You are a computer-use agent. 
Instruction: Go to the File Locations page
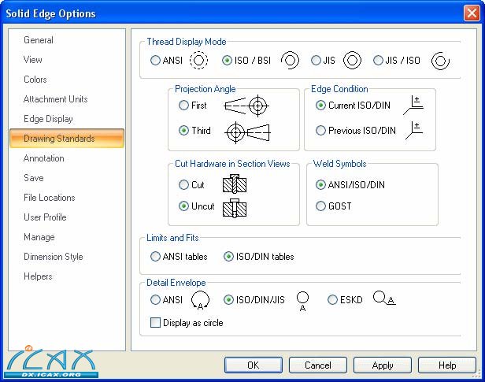(x=49, y=198)
